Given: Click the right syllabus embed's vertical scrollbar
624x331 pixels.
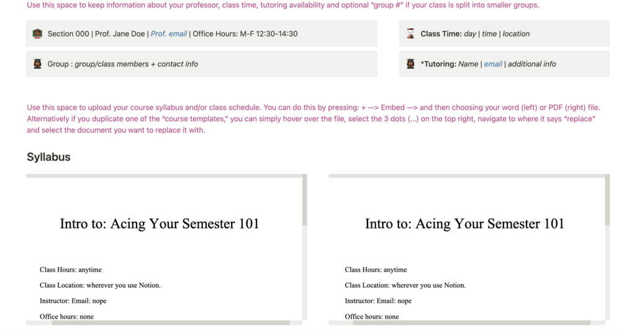Looking at the screenshot, I should pyautogui.click(x=607, y=202).
